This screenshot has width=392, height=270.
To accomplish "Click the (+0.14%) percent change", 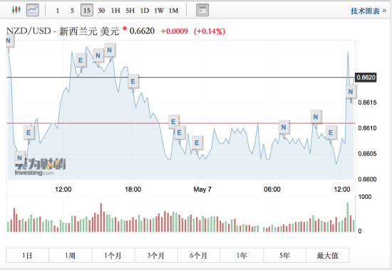I will pos(210,31).
